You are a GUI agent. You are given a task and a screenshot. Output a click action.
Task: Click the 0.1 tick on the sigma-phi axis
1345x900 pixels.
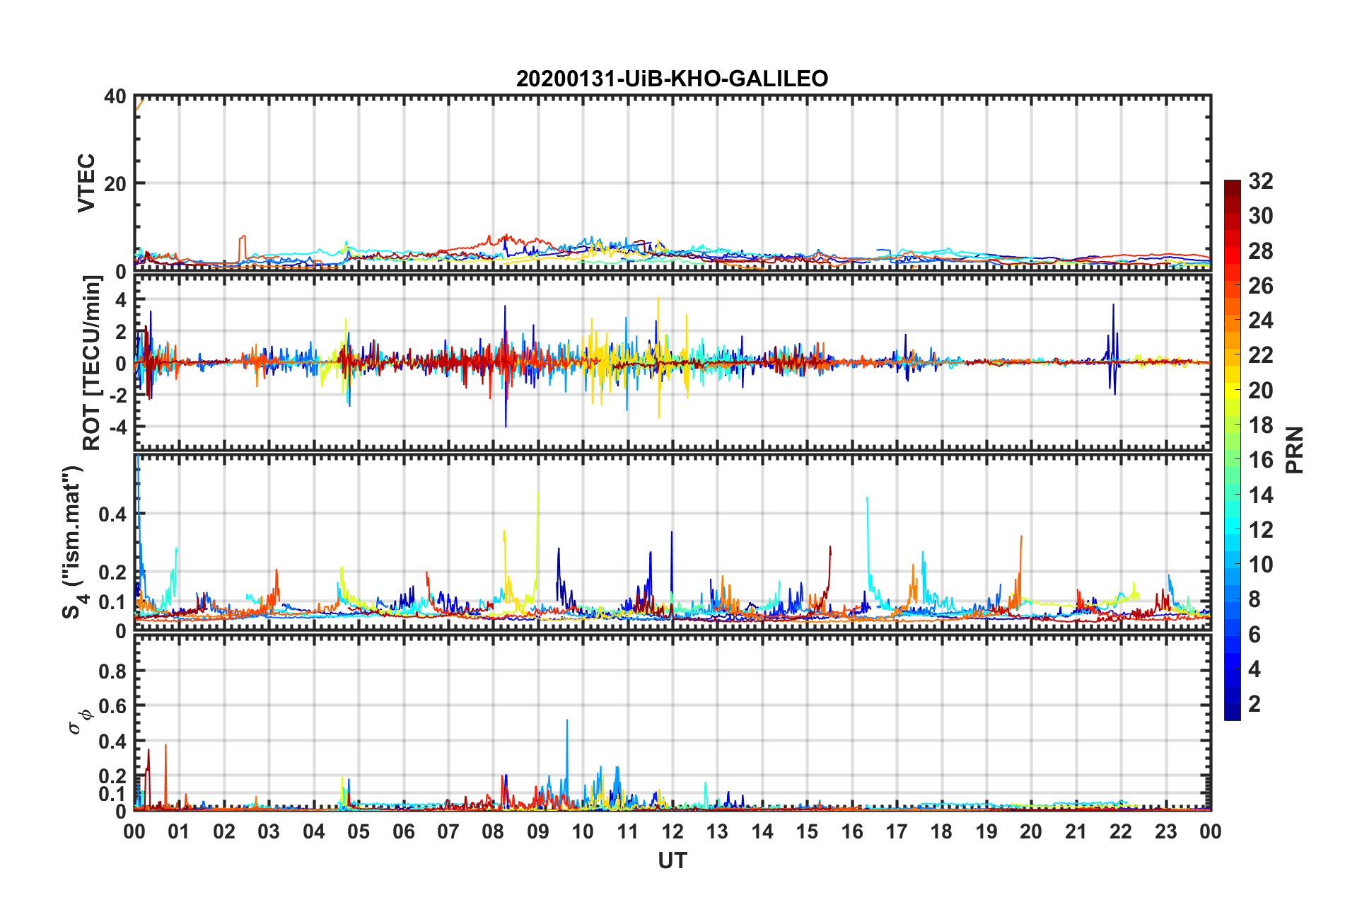113,794
